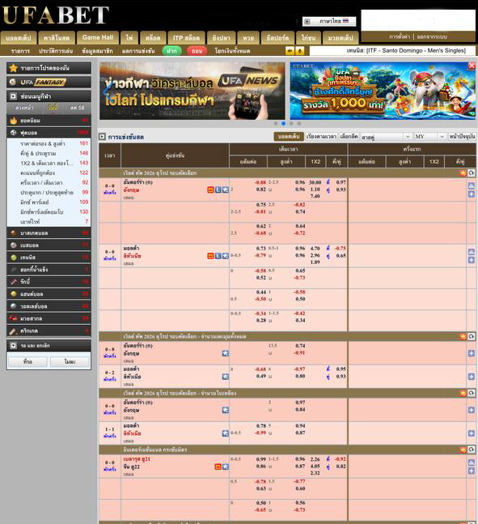Click the handicap & over/under row 161
Screen dimensions: 478x524
point(49,143)
